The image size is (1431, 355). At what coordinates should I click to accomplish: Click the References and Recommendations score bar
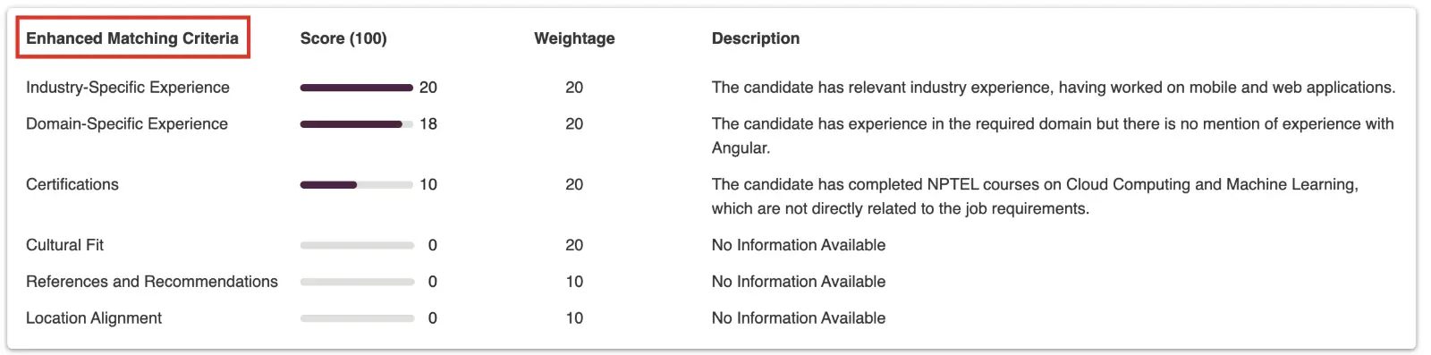point(357,282)
